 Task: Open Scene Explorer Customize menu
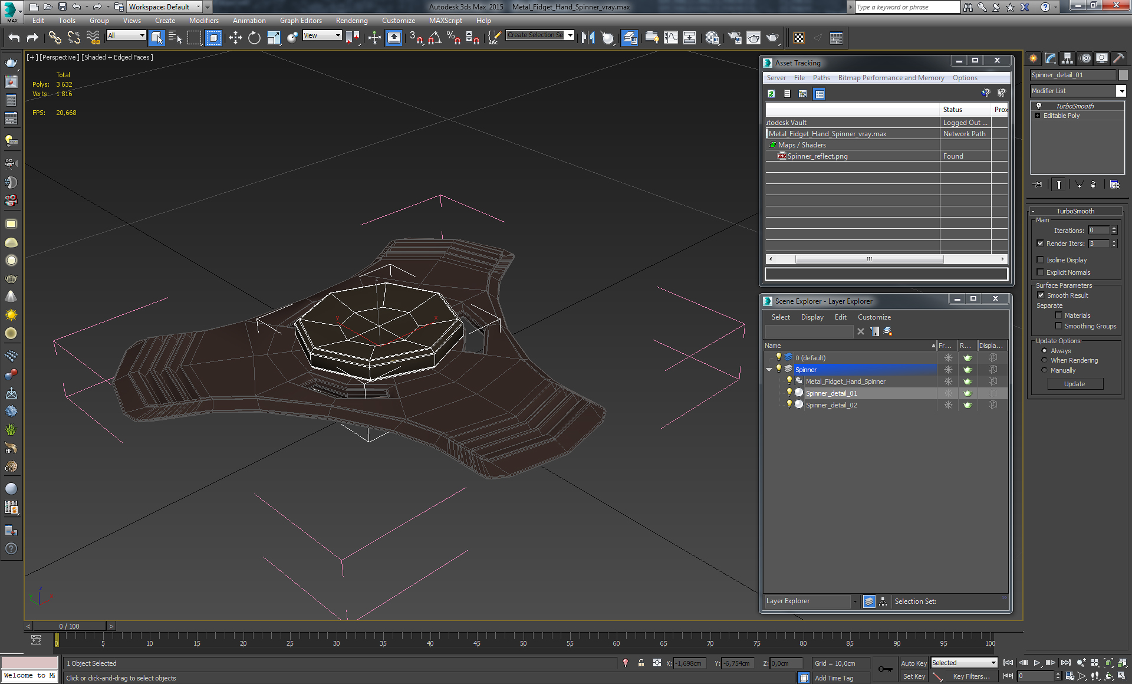pos(874,317)
